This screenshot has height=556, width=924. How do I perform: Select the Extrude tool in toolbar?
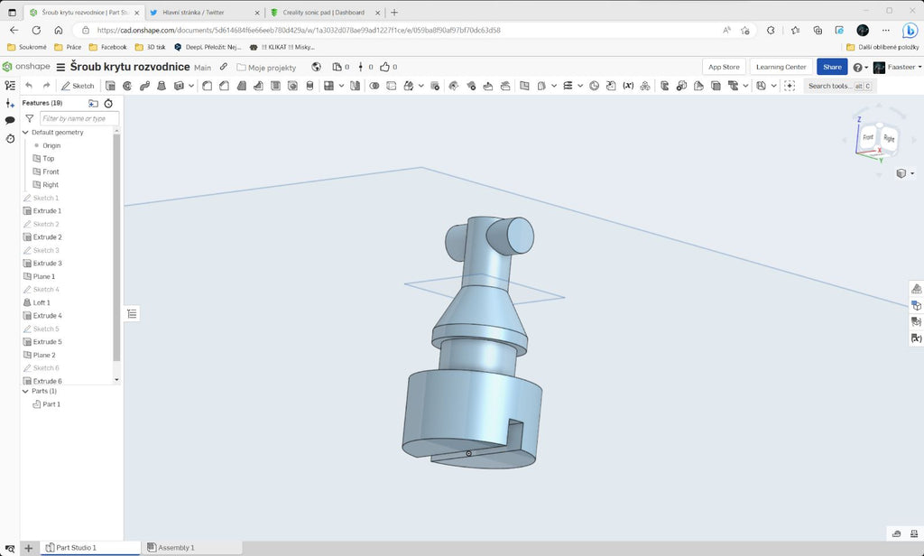110,86
